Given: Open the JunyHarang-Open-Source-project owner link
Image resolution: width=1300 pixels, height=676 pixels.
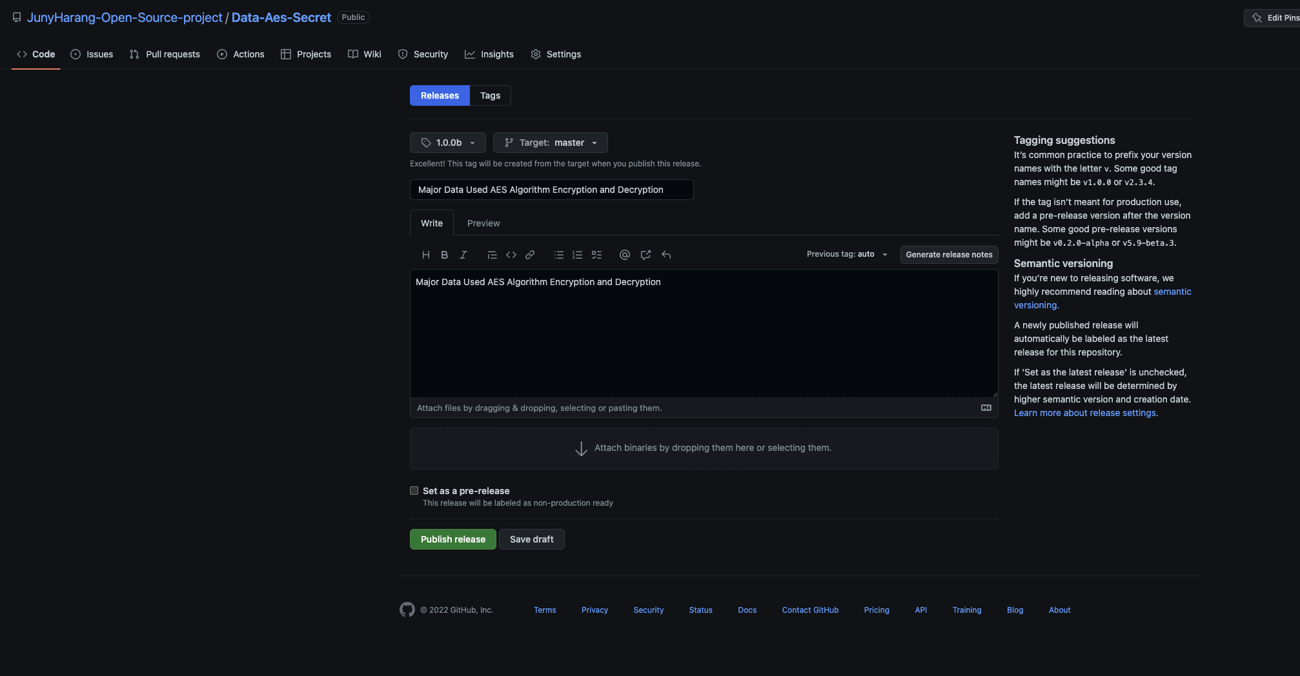Looking at the screenshot, I should coord(125,17).
